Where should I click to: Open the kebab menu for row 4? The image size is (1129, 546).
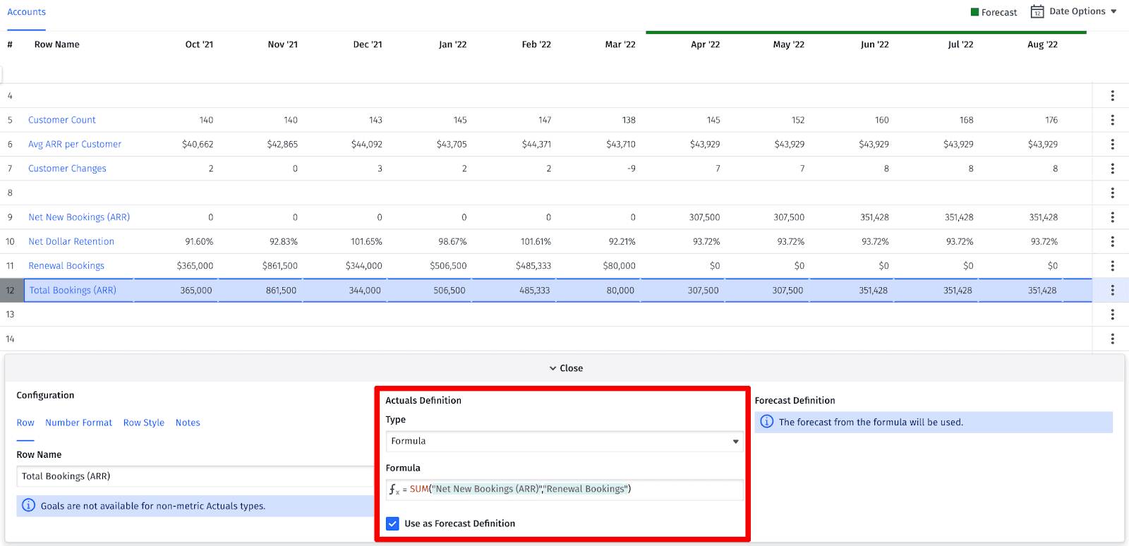[1112, 95]
